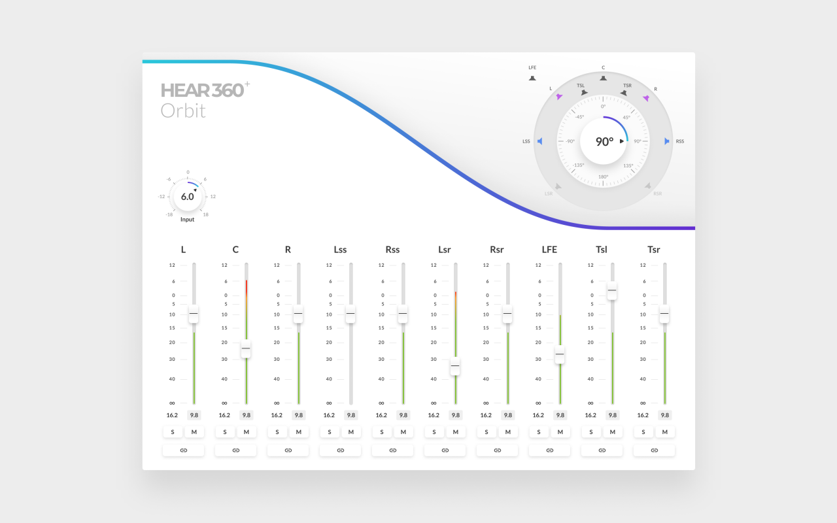This screenshot has height=523, width=837.
Task: Solo the Lsr channel
Action: [434, 432]
